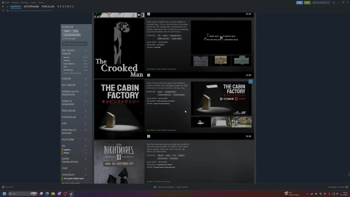The width and height of the screenshot is (350, 197).
Task: Remove the 'Yok sayılan öğeleri gizle' filter chip
Action: (71, 35)
